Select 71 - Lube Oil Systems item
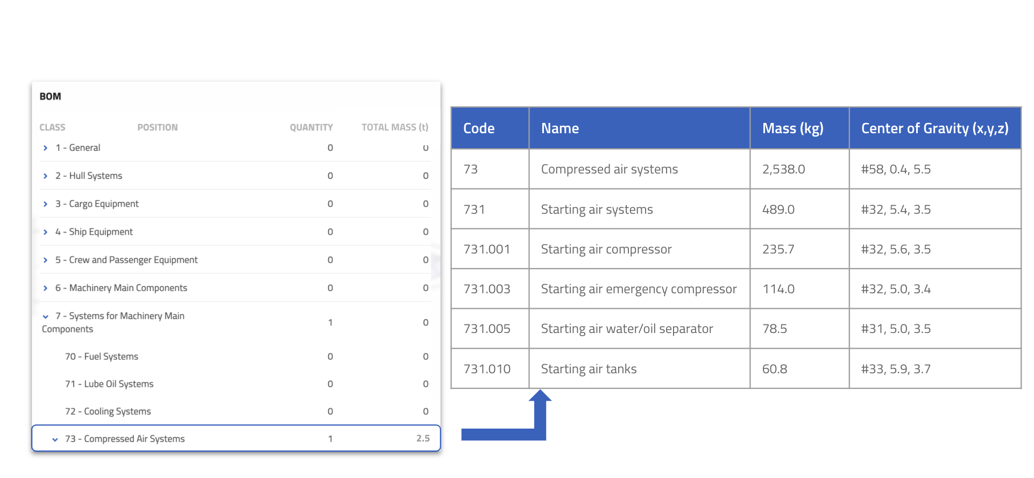Image resolution: width=1034 pixels, height=478 pixels. 109,384
